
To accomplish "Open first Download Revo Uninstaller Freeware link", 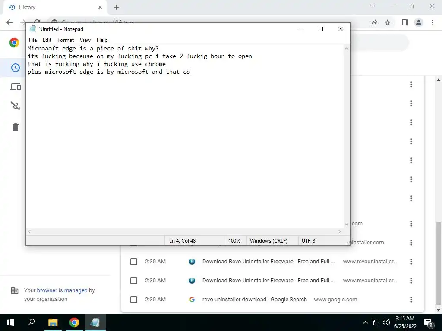I will (x=268, y=262).
